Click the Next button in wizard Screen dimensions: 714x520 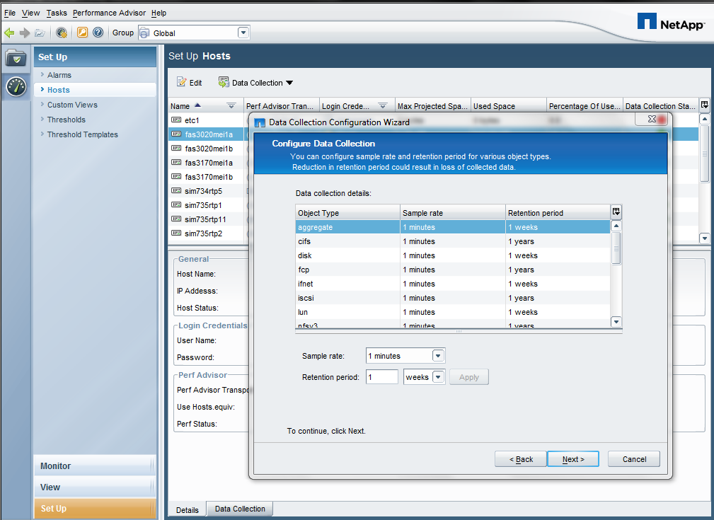point(572,459)
